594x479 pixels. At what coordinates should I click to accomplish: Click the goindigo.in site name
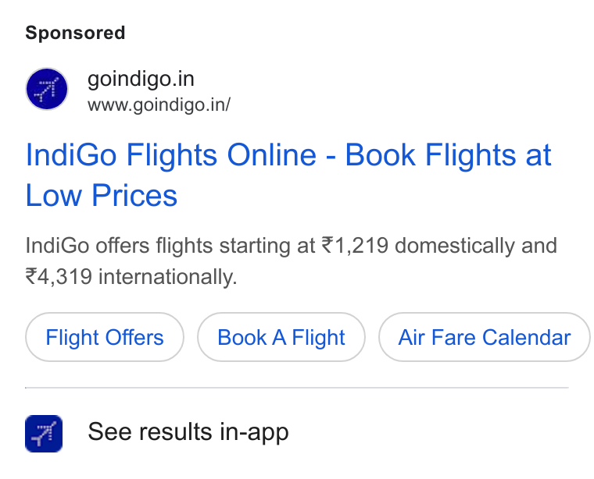[x=141, y=80]
